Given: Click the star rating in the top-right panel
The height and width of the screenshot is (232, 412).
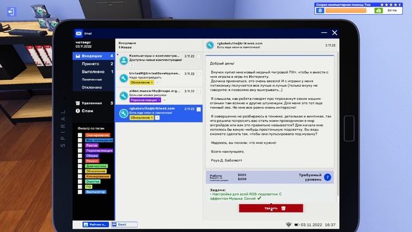Looking at the screenshot, I should point(390,5).
